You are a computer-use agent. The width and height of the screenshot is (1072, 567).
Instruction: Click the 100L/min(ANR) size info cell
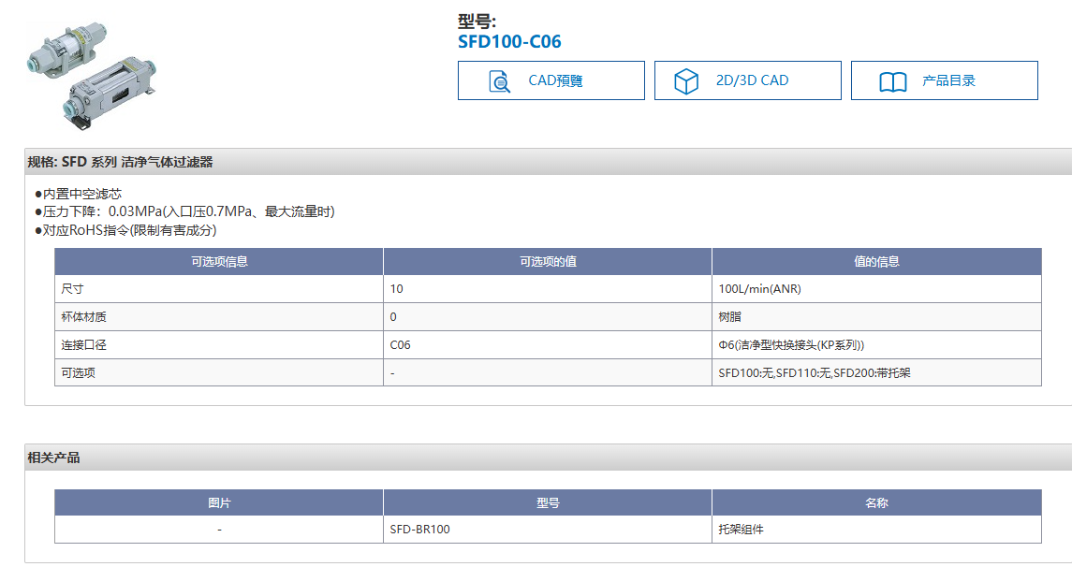(759, 289)
